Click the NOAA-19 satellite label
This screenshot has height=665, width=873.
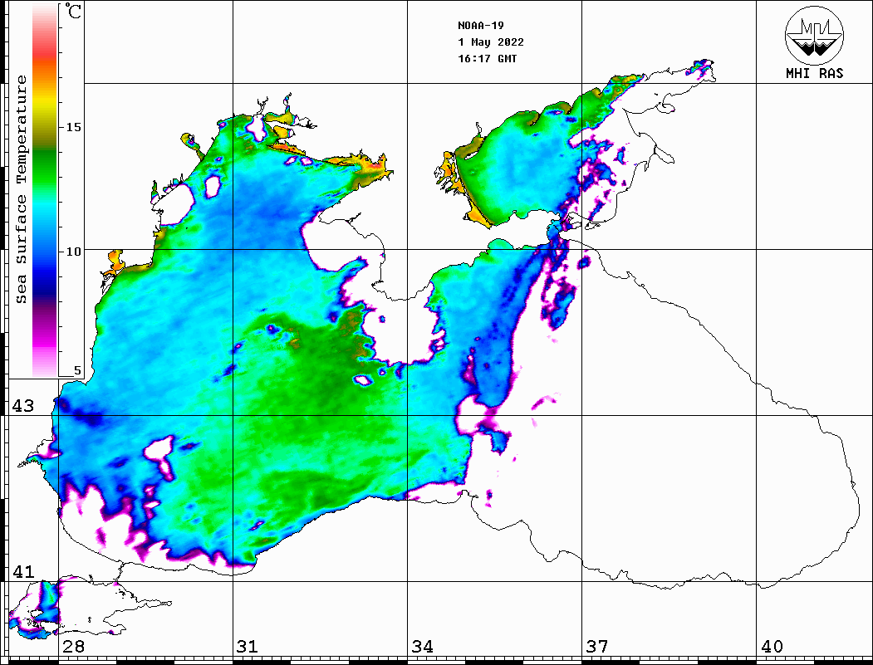[480, 26]
